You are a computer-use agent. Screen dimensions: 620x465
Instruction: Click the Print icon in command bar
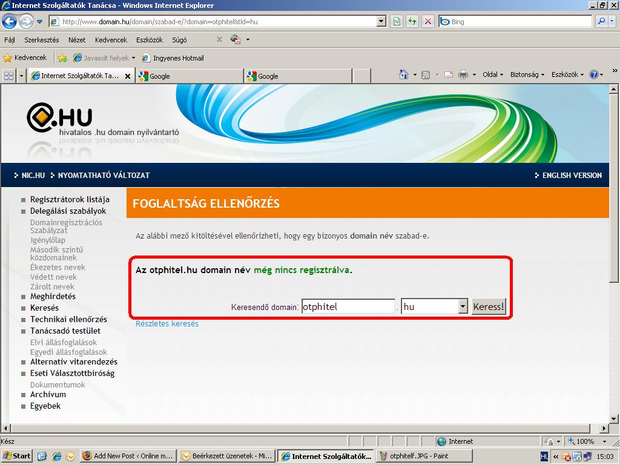click(x=463, y=74)
